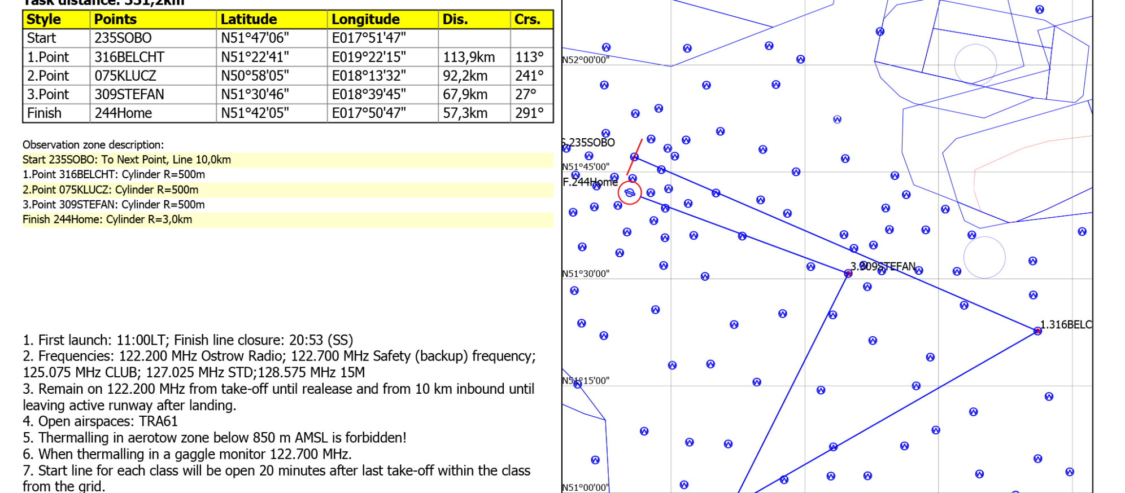
Task: Click the N51°30'00" latitude label on the map
Action: [x=586, y=274]
